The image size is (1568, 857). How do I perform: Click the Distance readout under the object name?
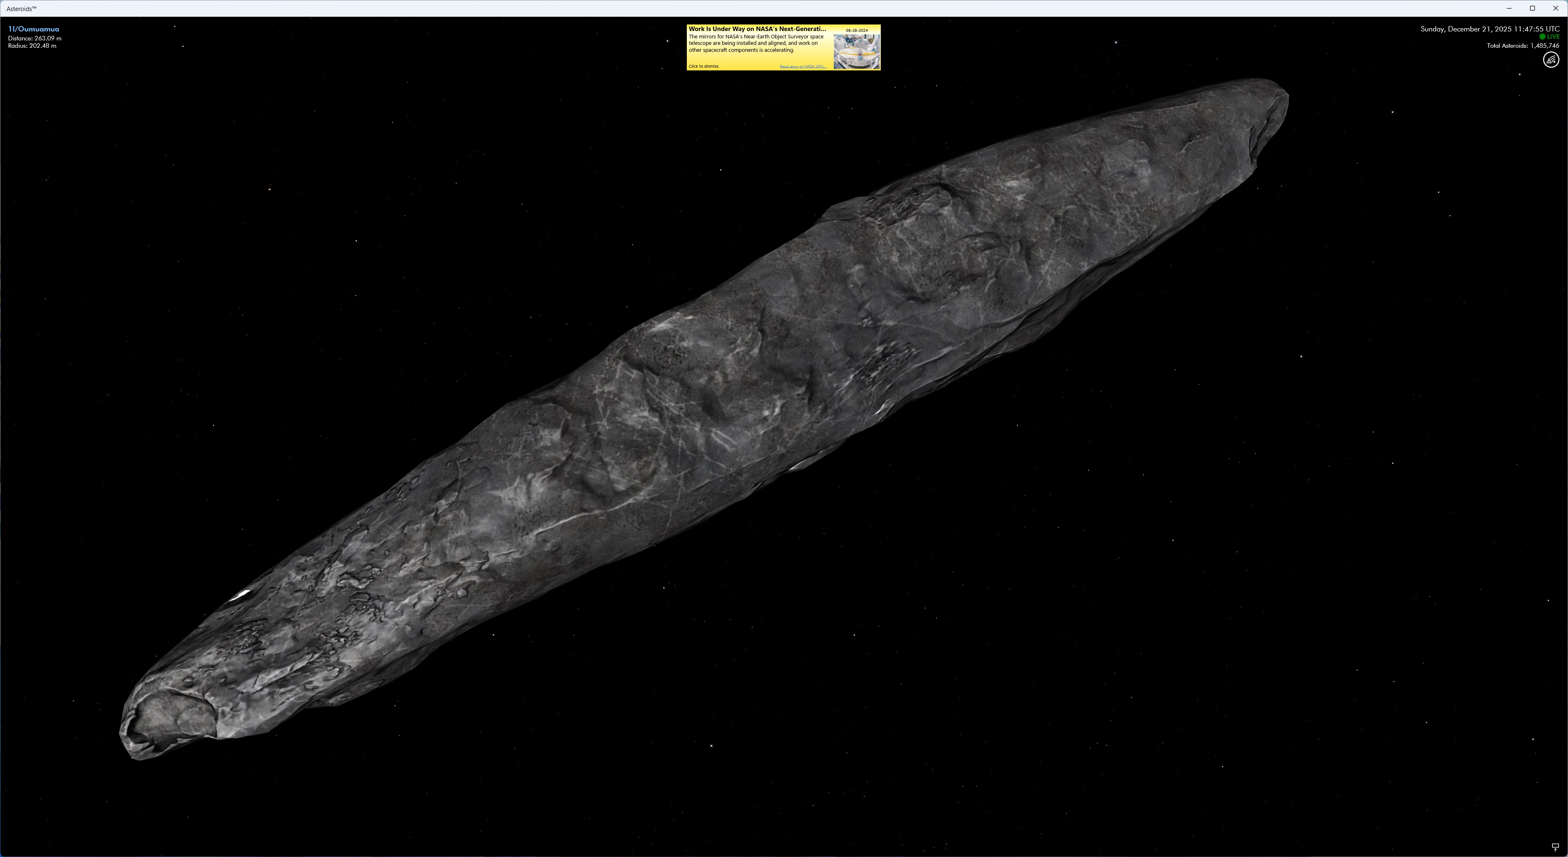[35, 38]
